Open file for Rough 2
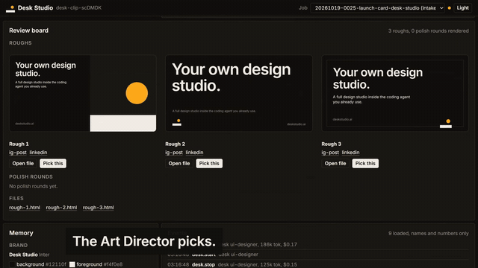This screenshot has height=268, width=478. tap(179, 164)
